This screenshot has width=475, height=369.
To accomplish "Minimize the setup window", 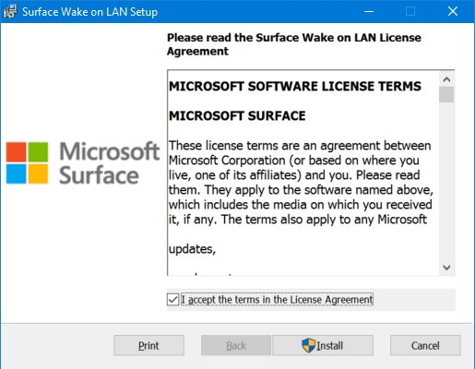I will 369,11.
